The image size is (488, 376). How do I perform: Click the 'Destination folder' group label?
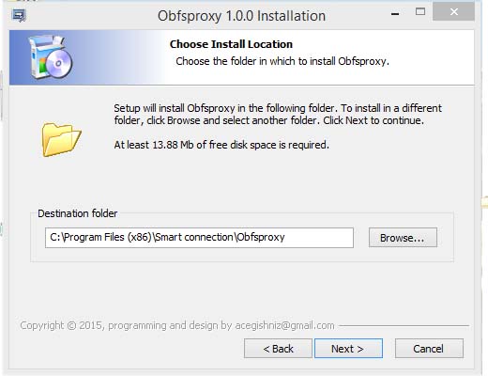pos(77,213)
